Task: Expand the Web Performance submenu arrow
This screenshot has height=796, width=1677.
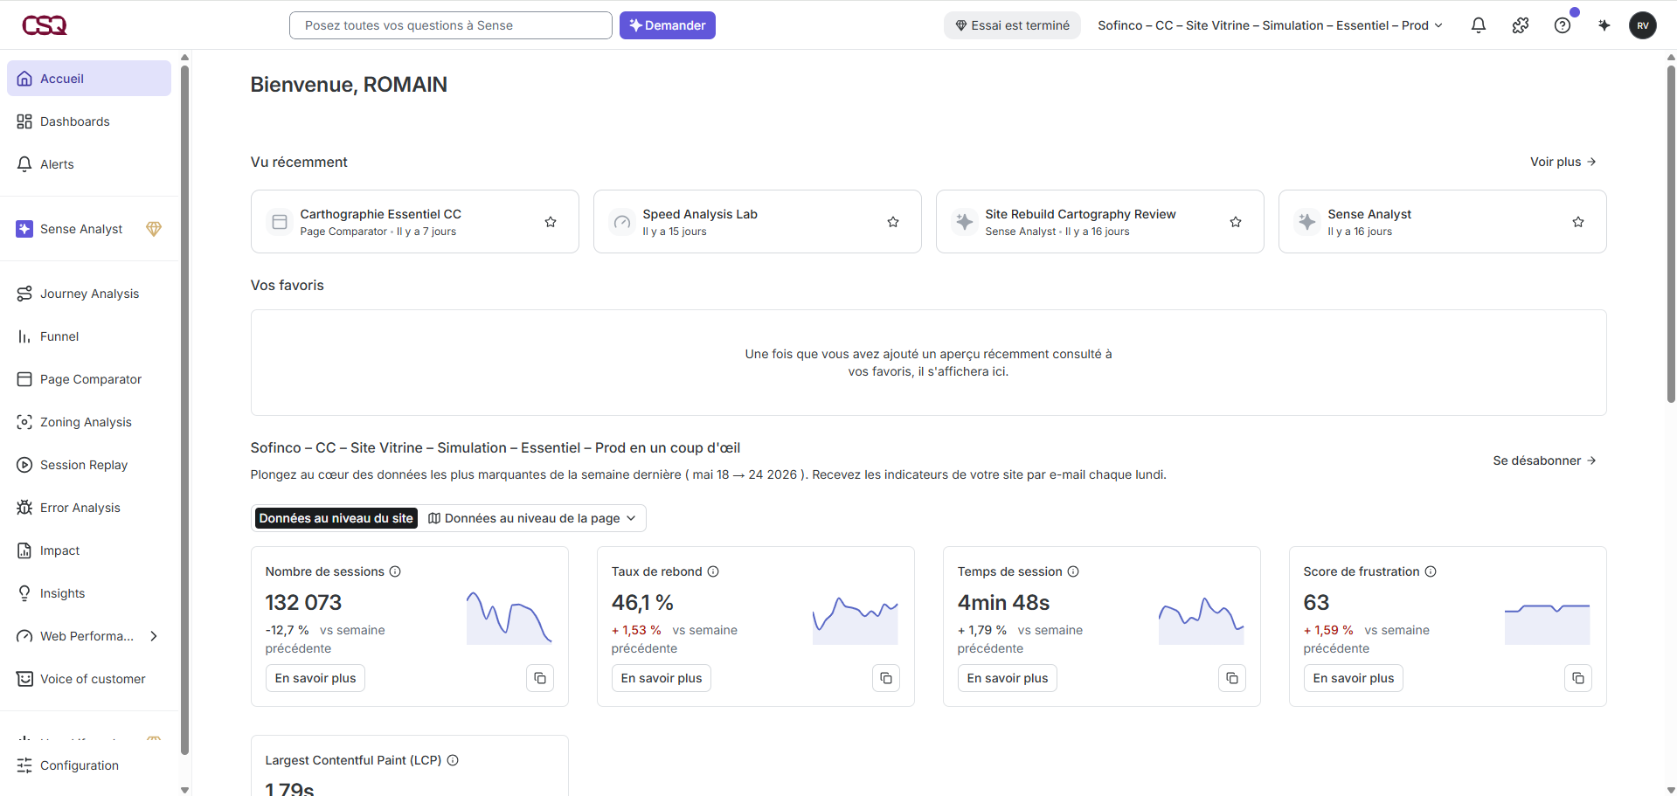Action: (154, 636)
